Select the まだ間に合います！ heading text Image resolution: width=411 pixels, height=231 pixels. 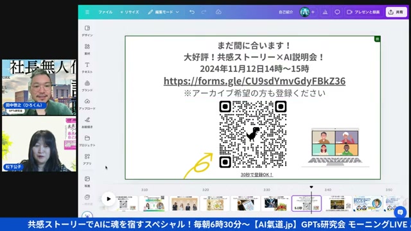click(254, 46)
